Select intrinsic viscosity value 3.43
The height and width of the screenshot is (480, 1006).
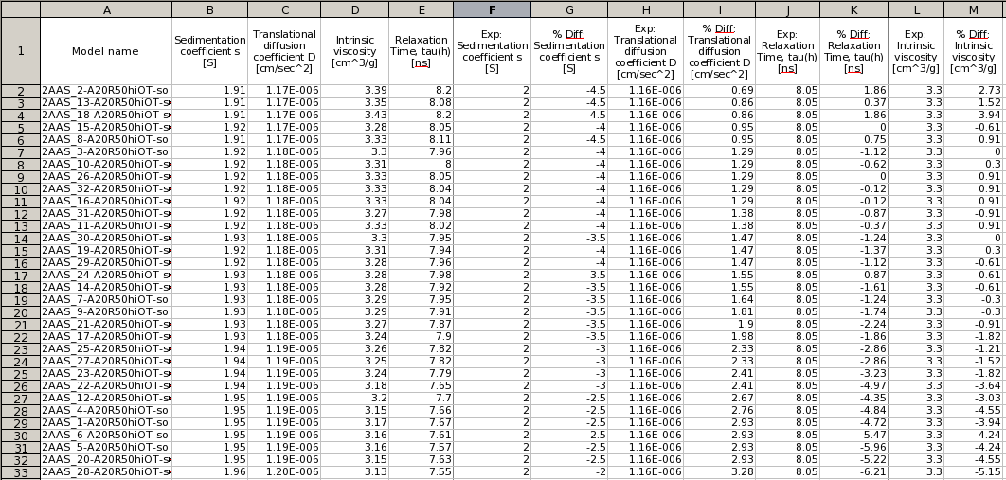tap(355, 116)
